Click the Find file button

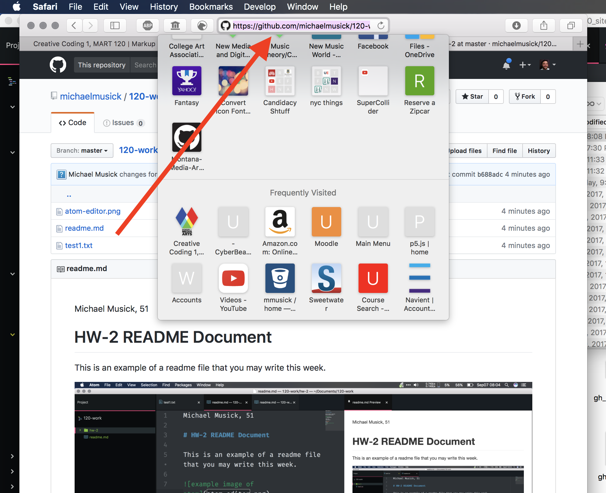coord(505,151)
